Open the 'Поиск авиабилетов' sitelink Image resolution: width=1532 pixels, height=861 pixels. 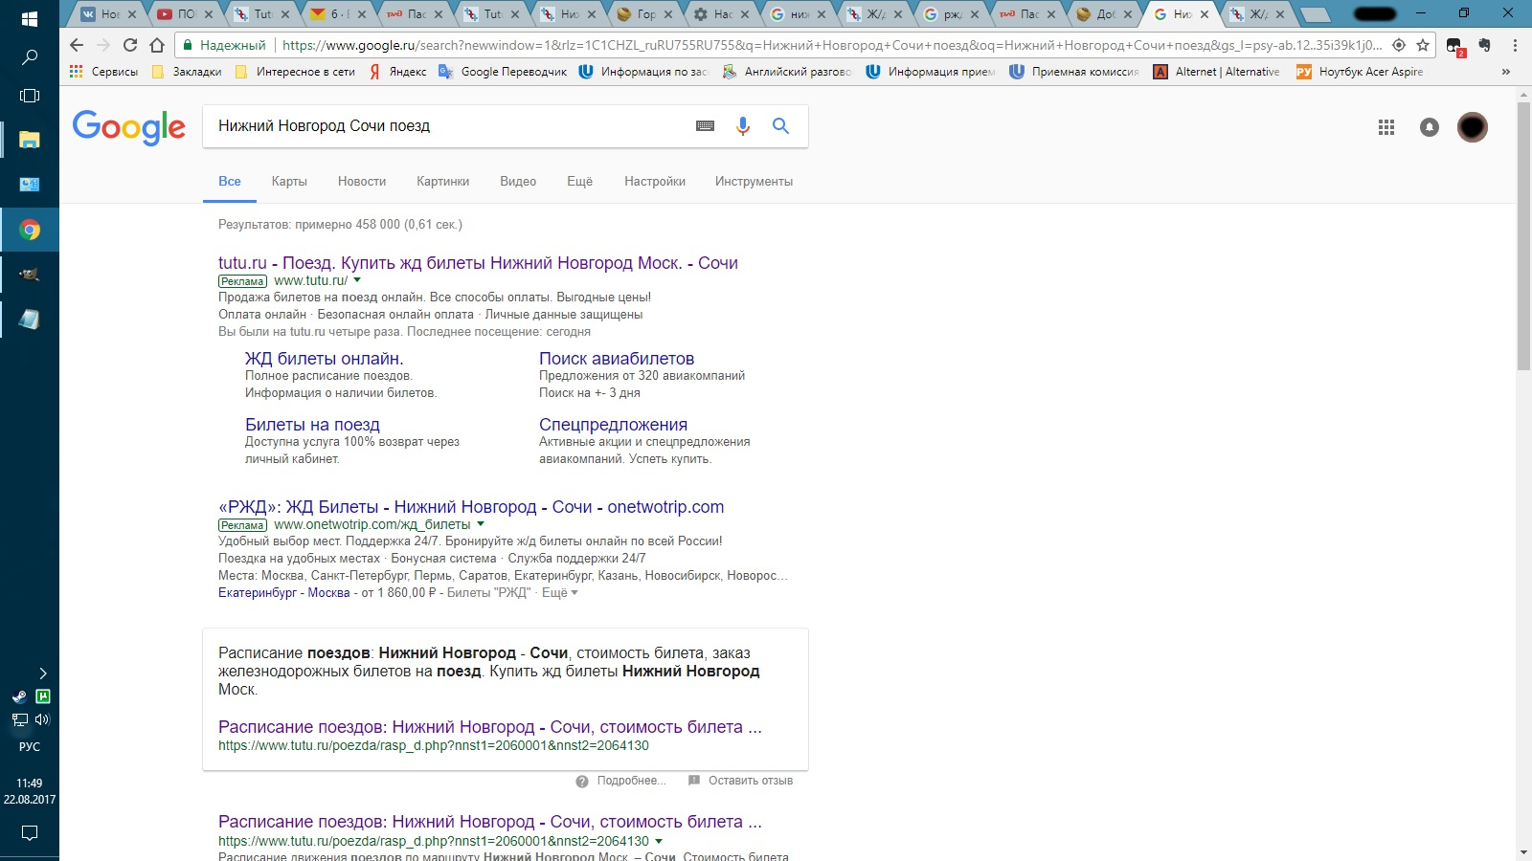click(x=617, y=359)
